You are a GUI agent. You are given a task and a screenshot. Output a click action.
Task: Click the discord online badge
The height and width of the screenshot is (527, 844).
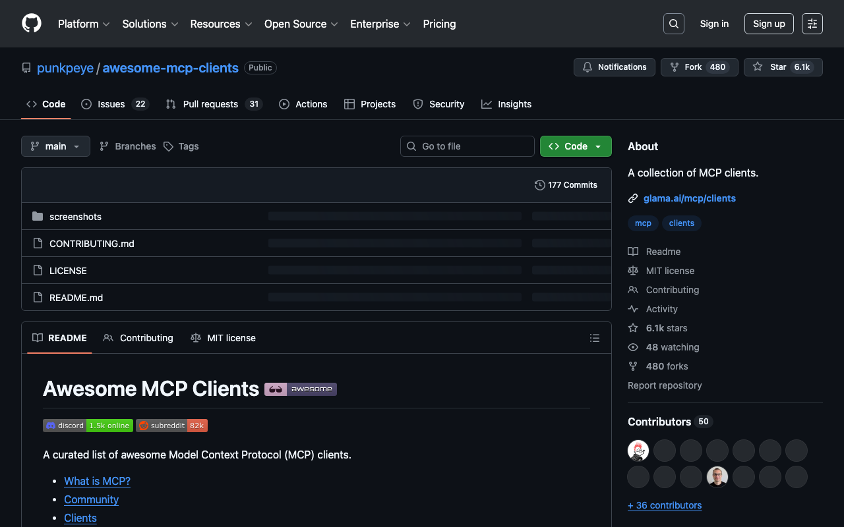pos(88,426)
